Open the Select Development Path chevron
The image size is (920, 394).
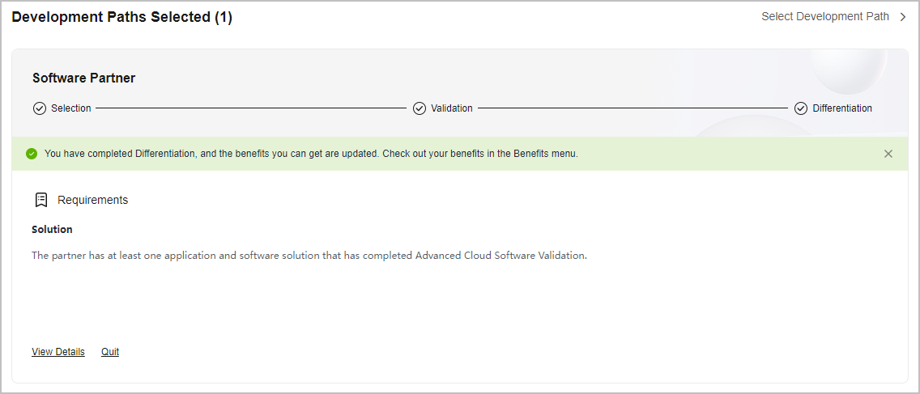tap(903, 17)
